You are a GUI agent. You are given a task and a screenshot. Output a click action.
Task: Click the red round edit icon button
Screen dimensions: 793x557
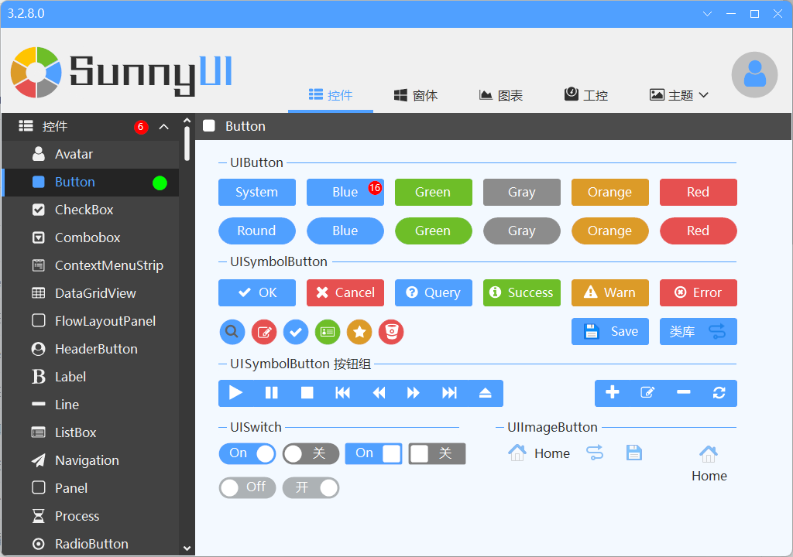(x=264, y=332)
